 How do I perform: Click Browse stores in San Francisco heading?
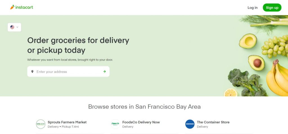coord(144,107)
